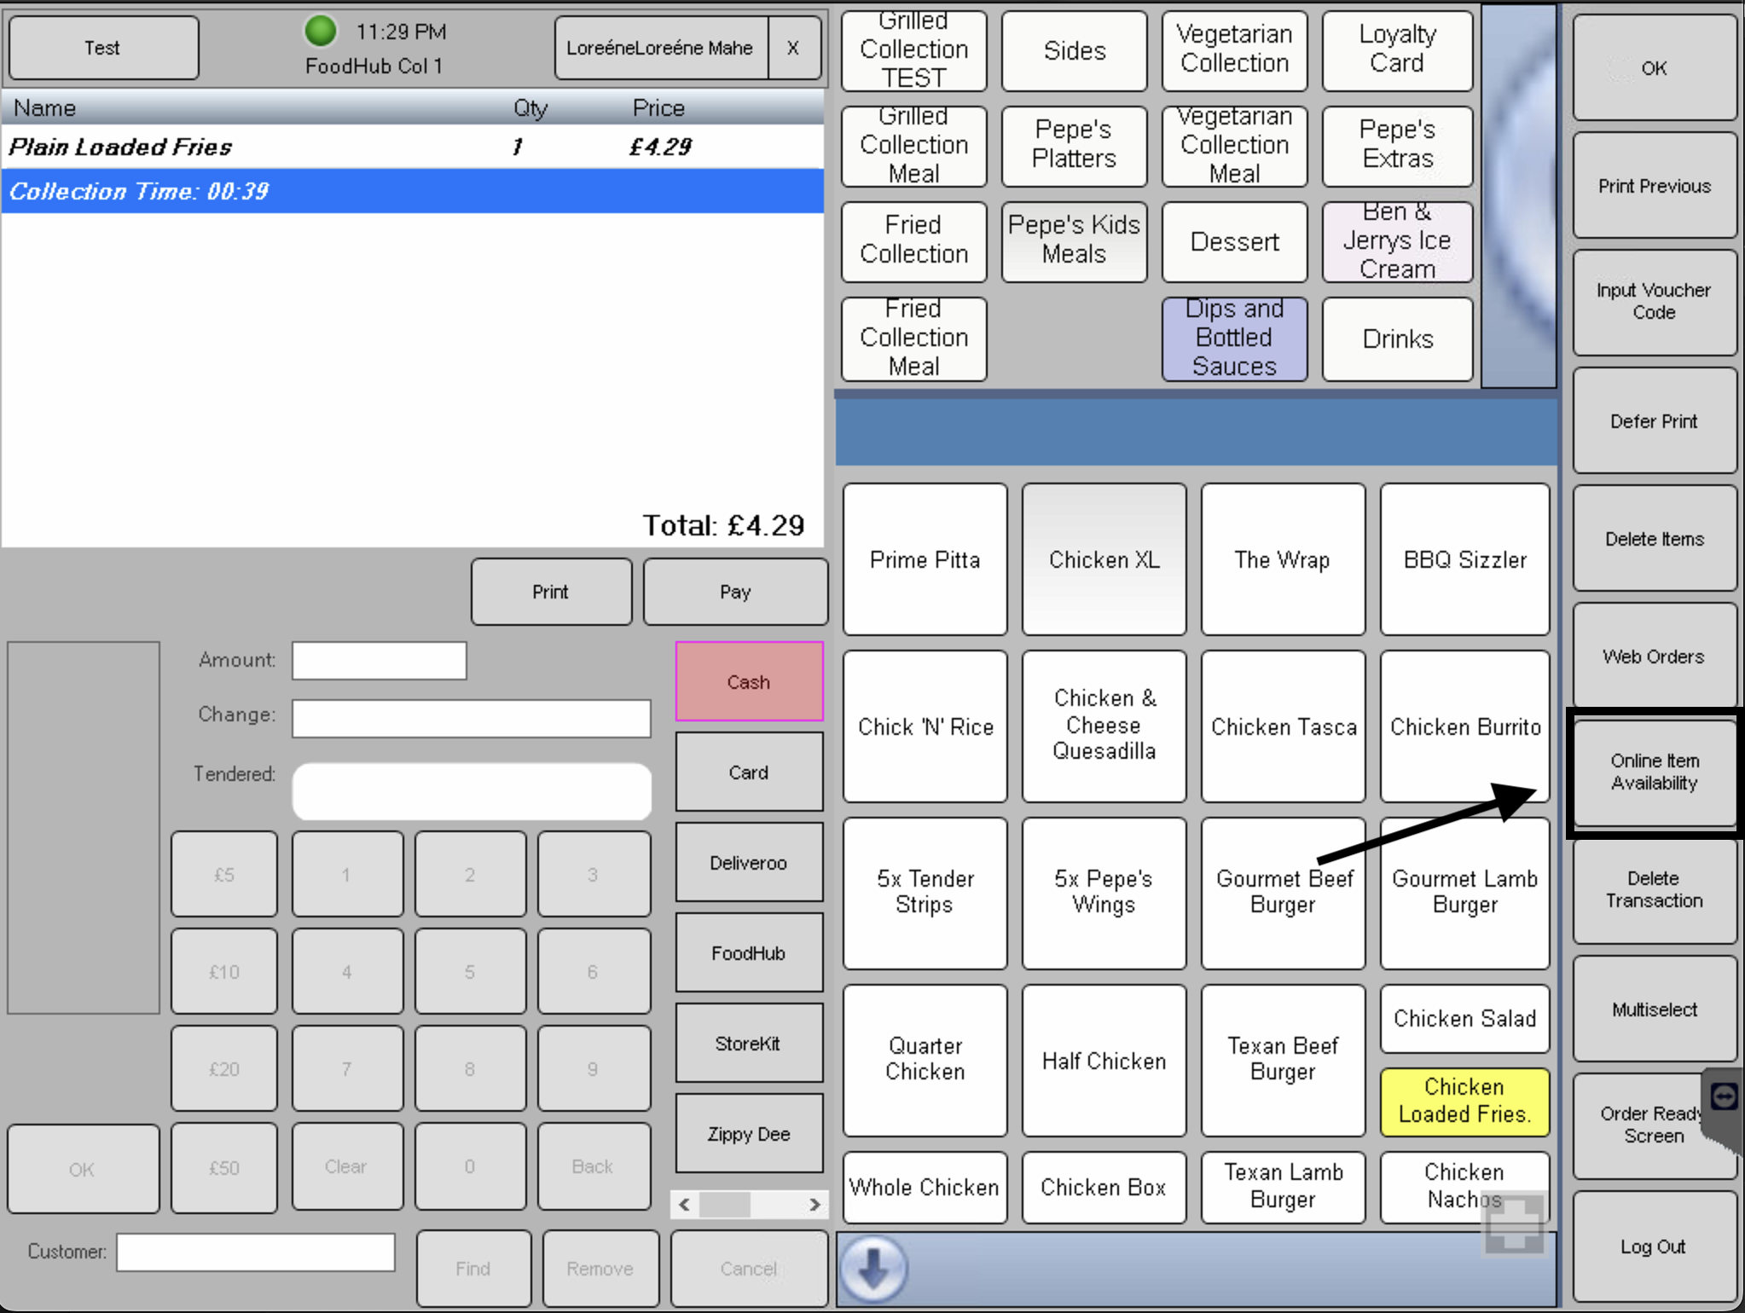Switch to the Drinks category
The image size is (1745, 1313).
[1397, 338]
